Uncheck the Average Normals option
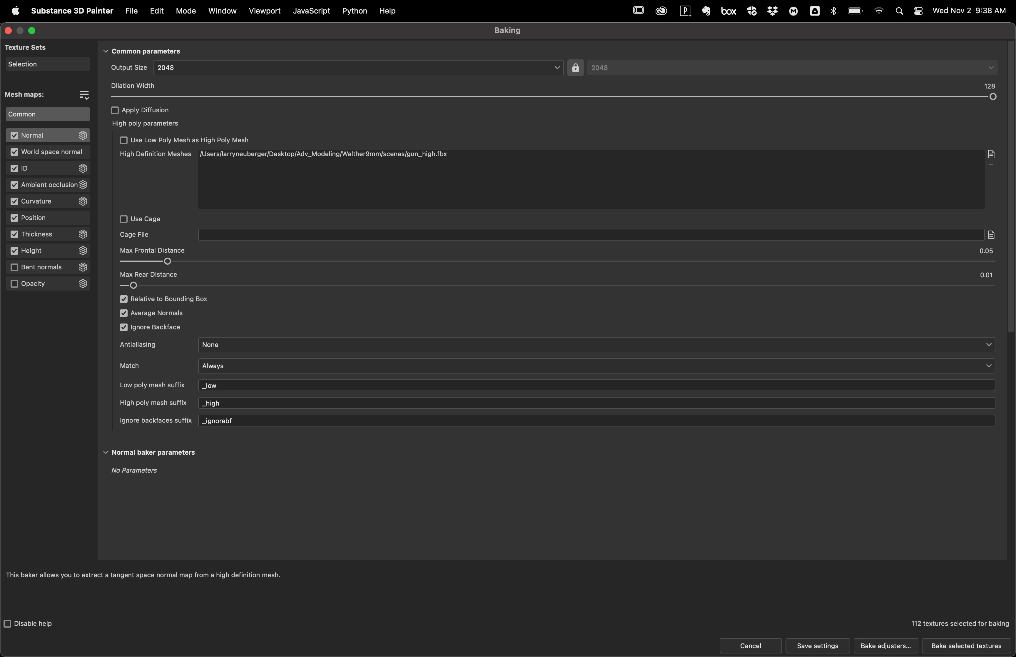The width and height of the screenshot is (1016, 657). tap(124, 313)
